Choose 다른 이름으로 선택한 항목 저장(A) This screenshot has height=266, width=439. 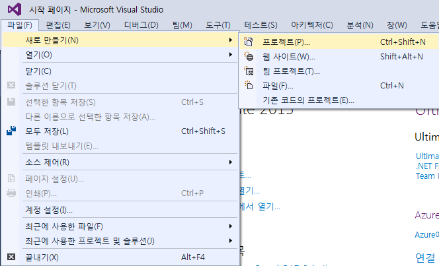click(120, 117)
